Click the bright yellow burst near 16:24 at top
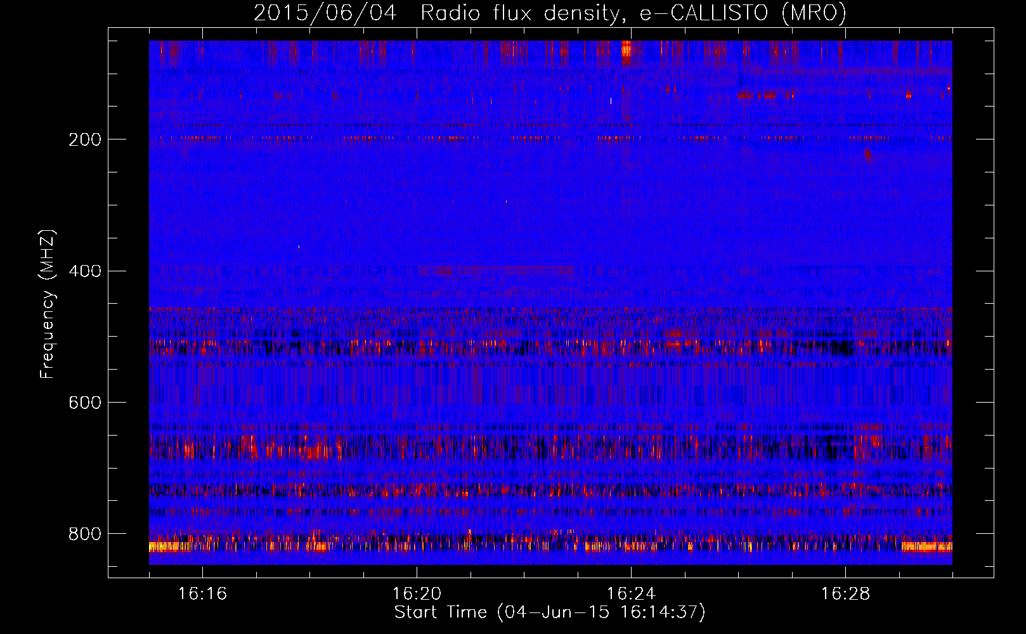This screenshot has height=634, width=1026. (627, 51)
